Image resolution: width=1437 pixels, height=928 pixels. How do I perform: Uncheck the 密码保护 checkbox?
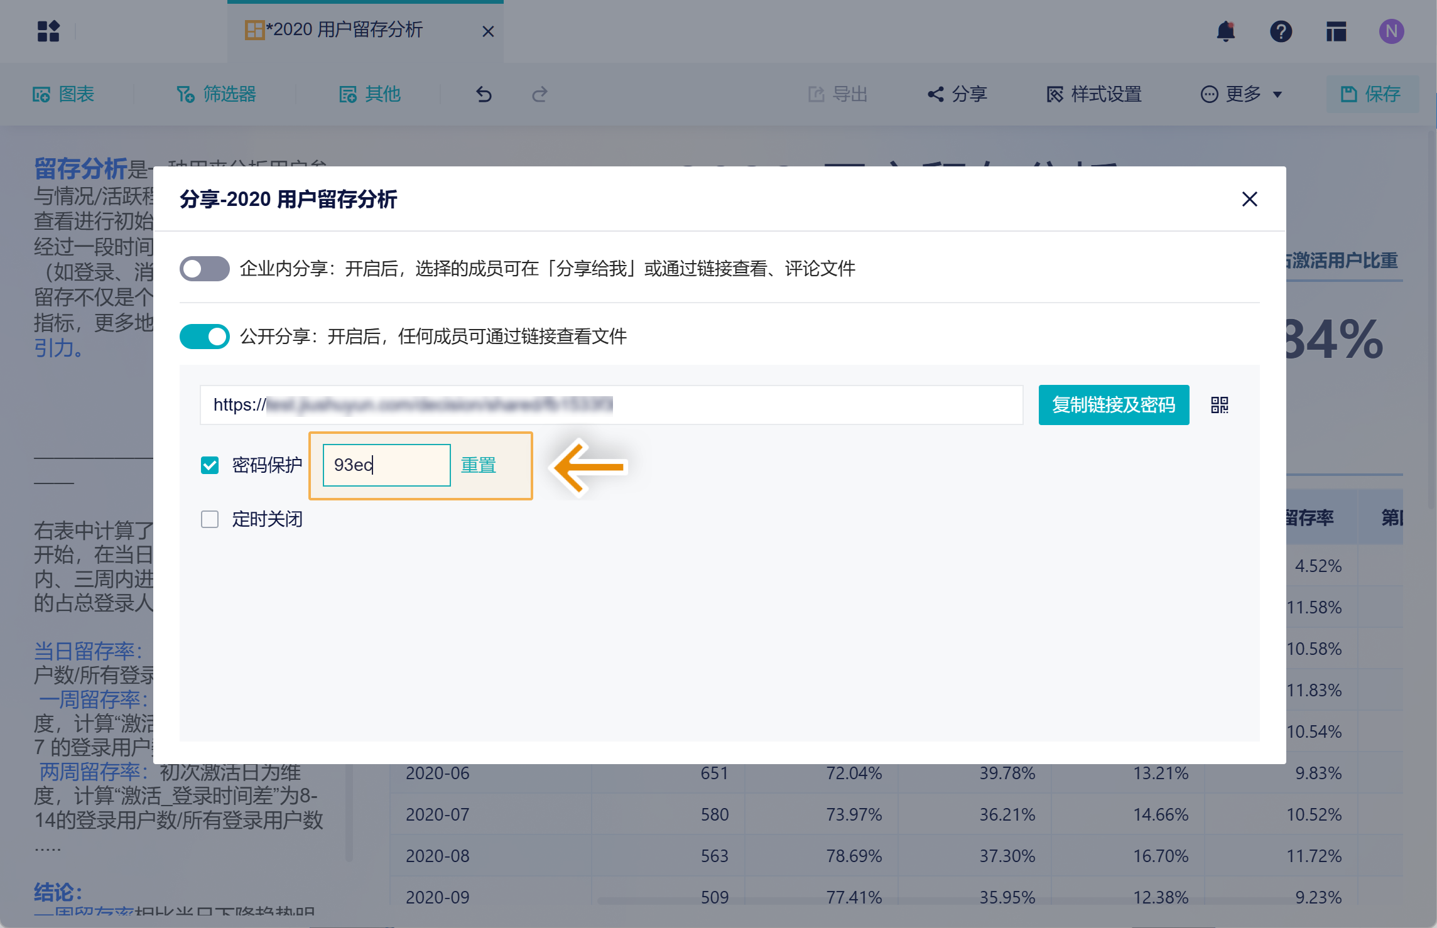point(210,465)
